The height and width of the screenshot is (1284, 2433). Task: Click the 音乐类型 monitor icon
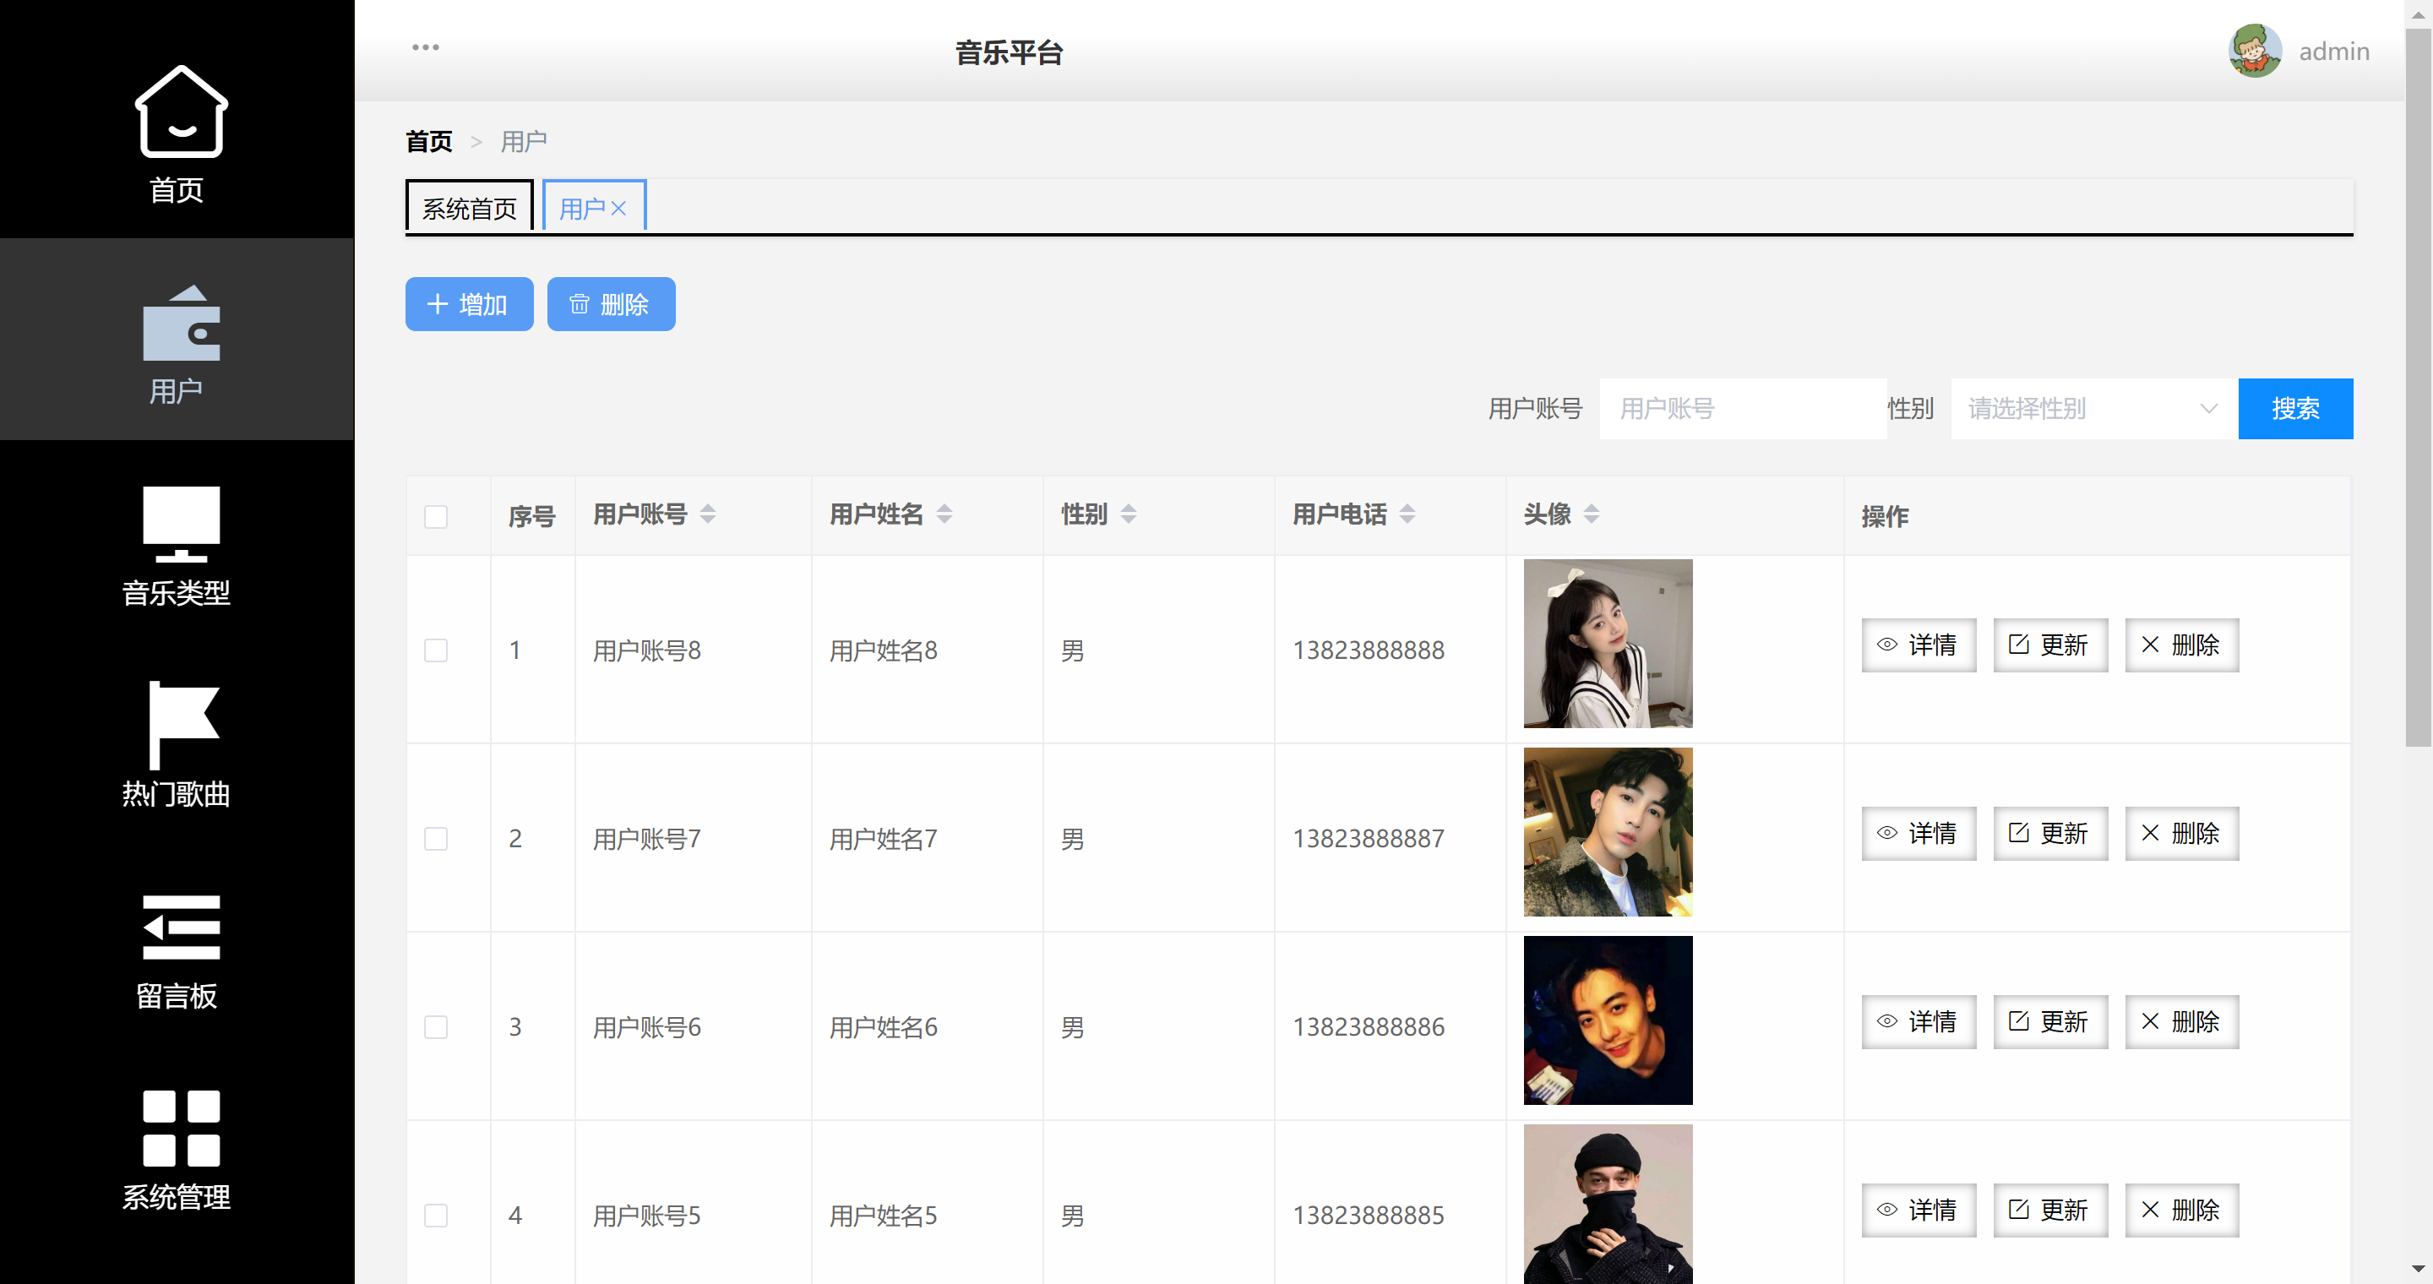point(181,524)
